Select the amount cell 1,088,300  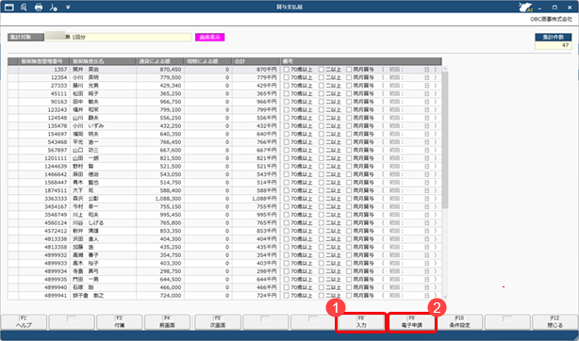[160, 199]
